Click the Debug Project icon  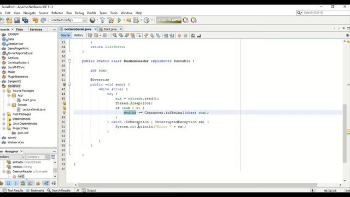point(129,20)
